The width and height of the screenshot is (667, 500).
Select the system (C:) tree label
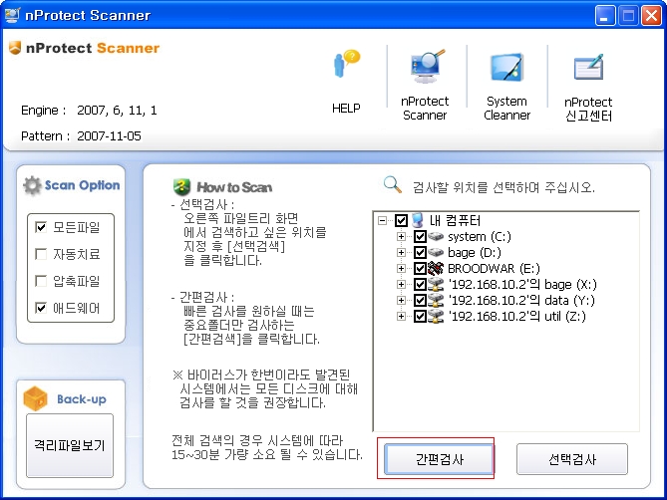click(480, 237)
